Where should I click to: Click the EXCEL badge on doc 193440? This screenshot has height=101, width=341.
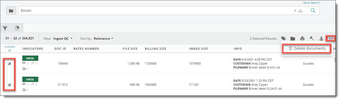(30, 58)
